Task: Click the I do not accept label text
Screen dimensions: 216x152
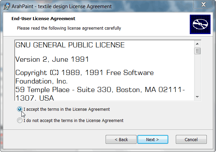Action: pos(74,120)
